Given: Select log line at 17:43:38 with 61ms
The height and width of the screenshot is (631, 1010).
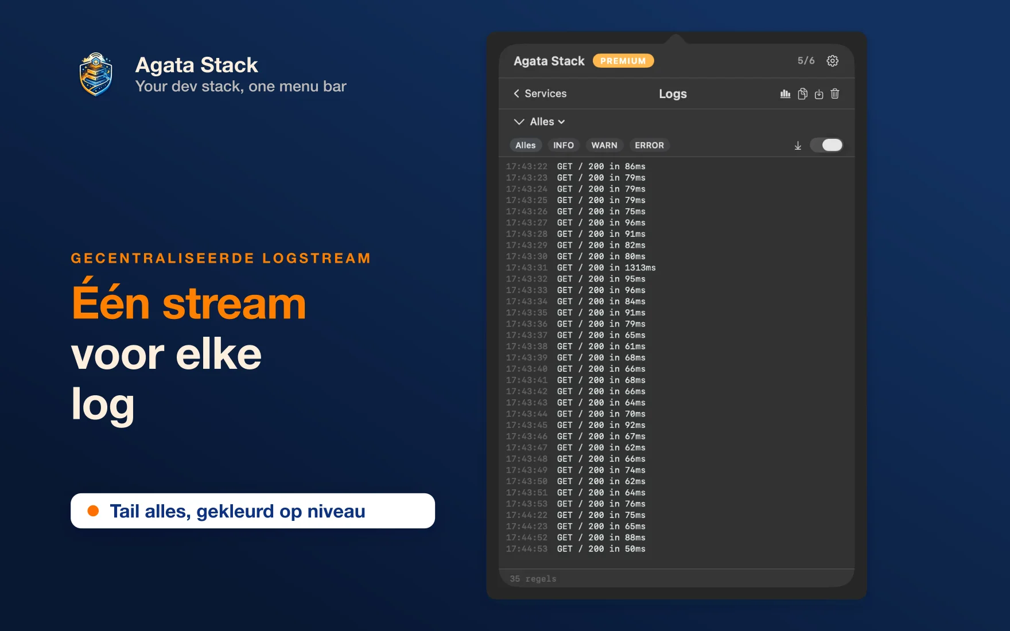Looking at the screenshot, I should coord(576,346).
